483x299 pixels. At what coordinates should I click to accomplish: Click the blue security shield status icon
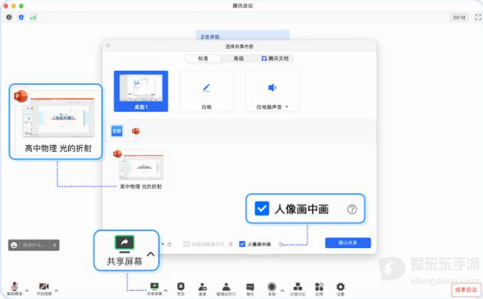pos(21,17)
